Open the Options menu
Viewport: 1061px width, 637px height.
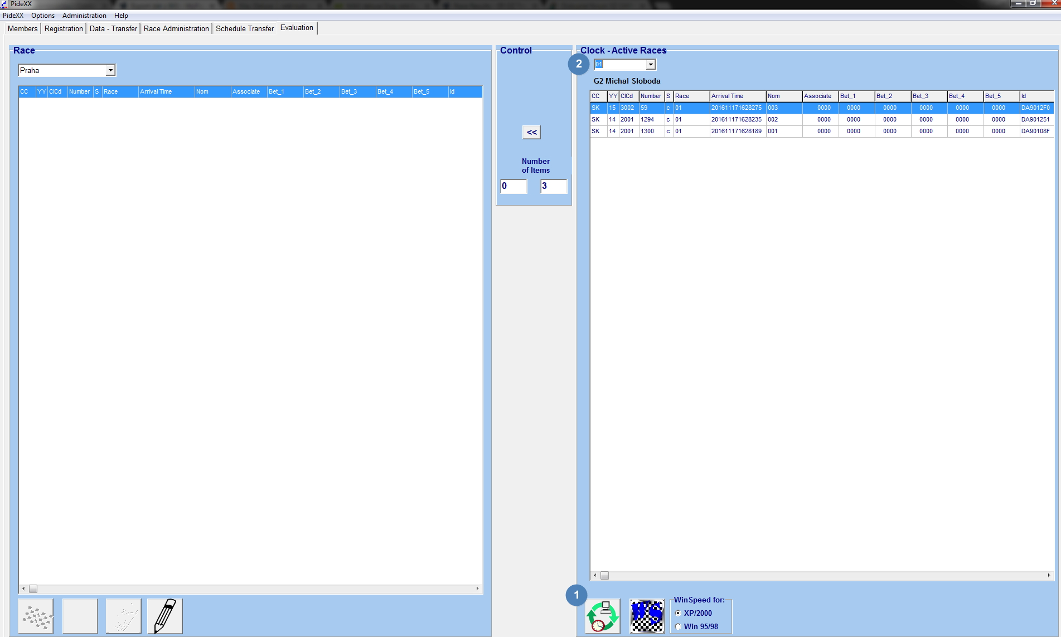(x=43, y=16)
